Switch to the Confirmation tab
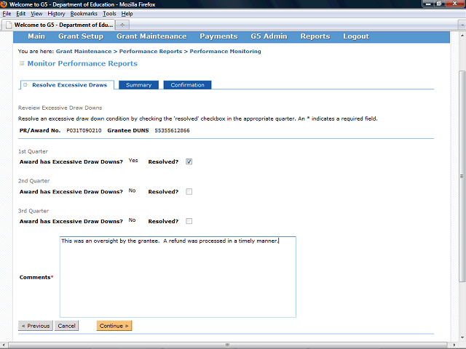 (x=187, y=85)
